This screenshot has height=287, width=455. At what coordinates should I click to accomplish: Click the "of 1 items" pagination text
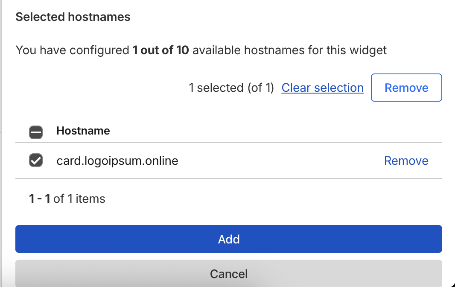pyautogui.click(x=79, y=199)
